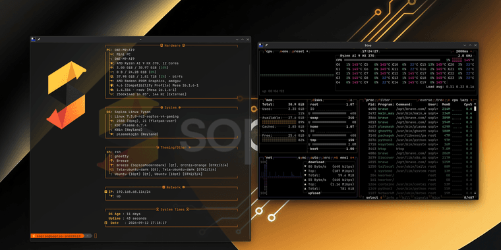This screenshot has width=501, height=250.
Task: Click the left terminal window app icon
Action: pyautogui.click(x=33, y=39)
